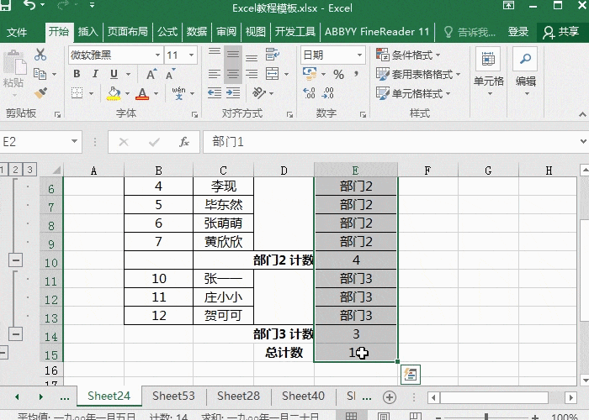Apply percent style
589x420 pixels.
click(x=338, y=74)
